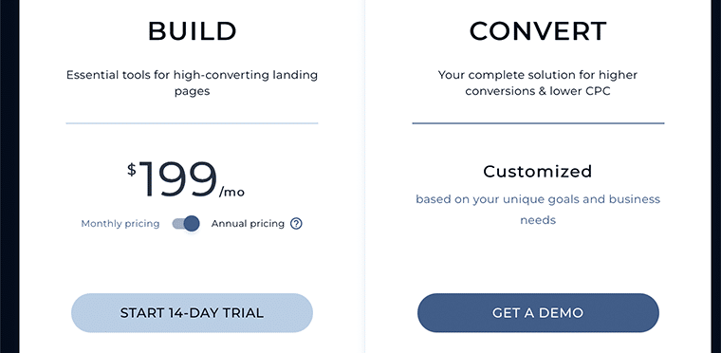The height and width of the screenshot is (353, 721).
Task: Select the Annual pricing label
Action: click(248, 224)
